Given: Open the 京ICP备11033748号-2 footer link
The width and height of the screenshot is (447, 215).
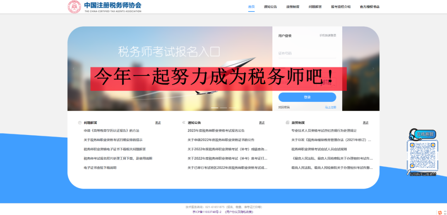Looking at the screenshot, I should [207, 212].
